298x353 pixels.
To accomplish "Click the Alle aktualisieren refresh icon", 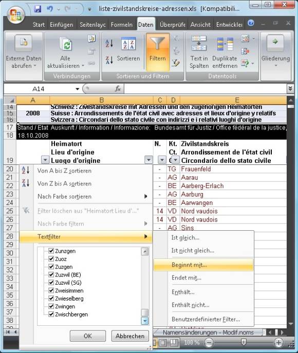I will pos(66,44).
